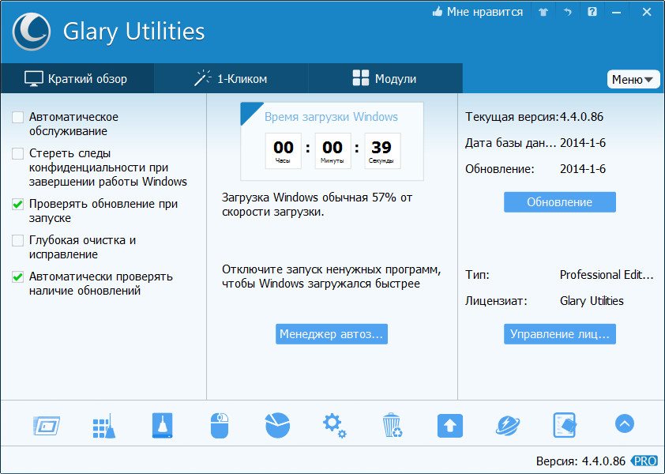The height and width of the screenshot is (474, 665).
Task: Launch the Registry Cleaner broom icon
Action: pyautogui.click(x=104, y=425)
